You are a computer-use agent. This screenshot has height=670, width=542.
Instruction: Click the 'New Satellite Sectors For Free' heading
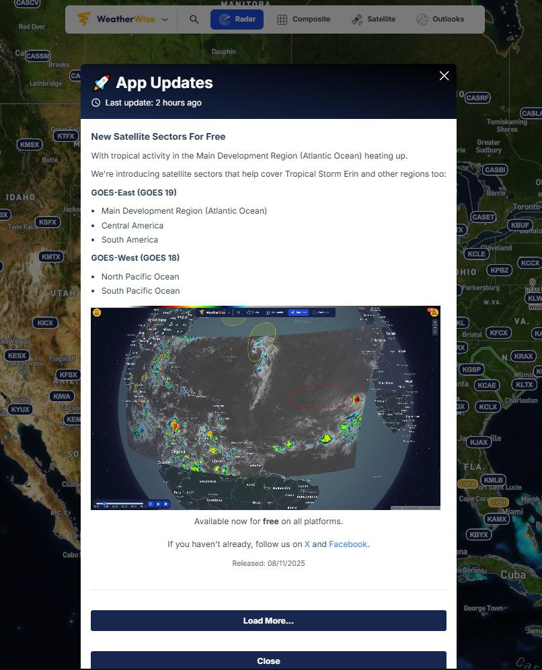pos(158,136)
